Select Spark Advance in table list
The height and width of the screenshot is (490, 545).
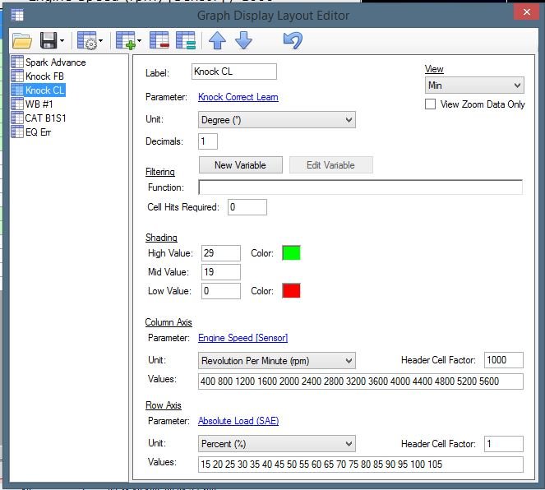pyautogui.click(x=56, y=62)
